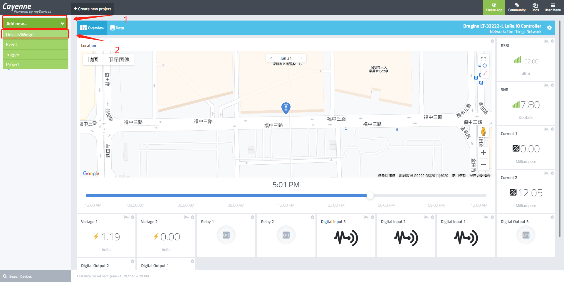
Task: Click the page vertical scrollbar
Action: coord(560,129)
